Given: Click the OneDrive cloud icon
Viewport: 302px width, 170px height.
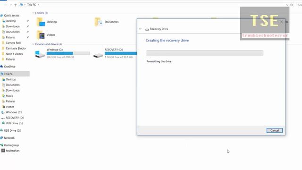Looking at the screenshot, I should (x=1, y=67).
